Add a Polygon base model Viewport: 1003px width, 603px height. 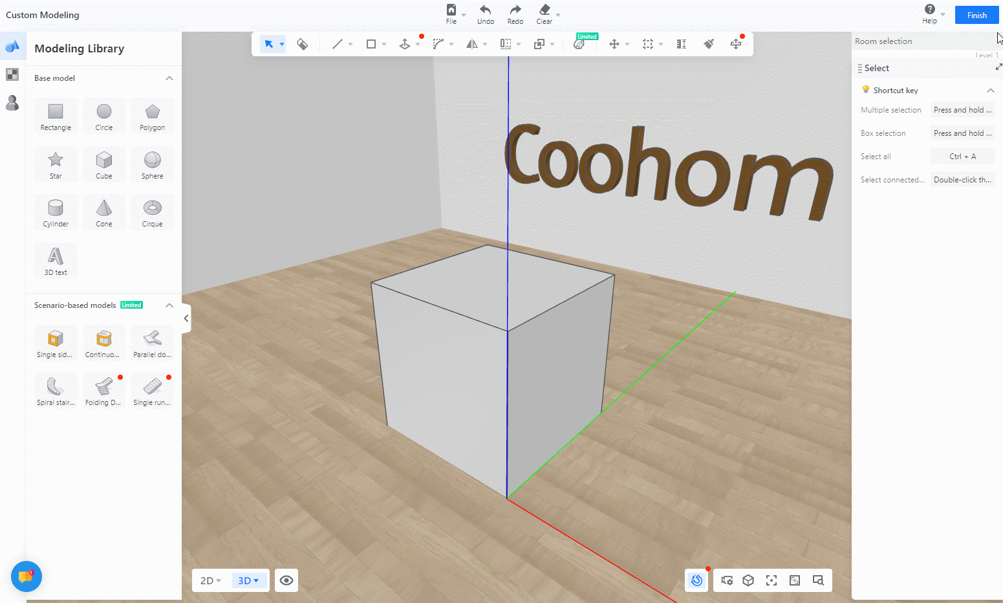153,116
